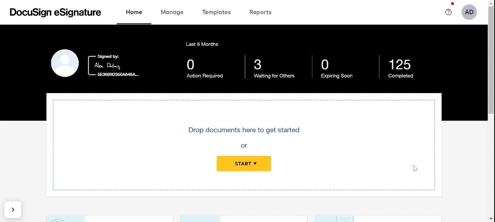The width and height of the screenshot is (495, 222).
Task: Click the 'Last 6 Months' label
Action: pos(202,44)
